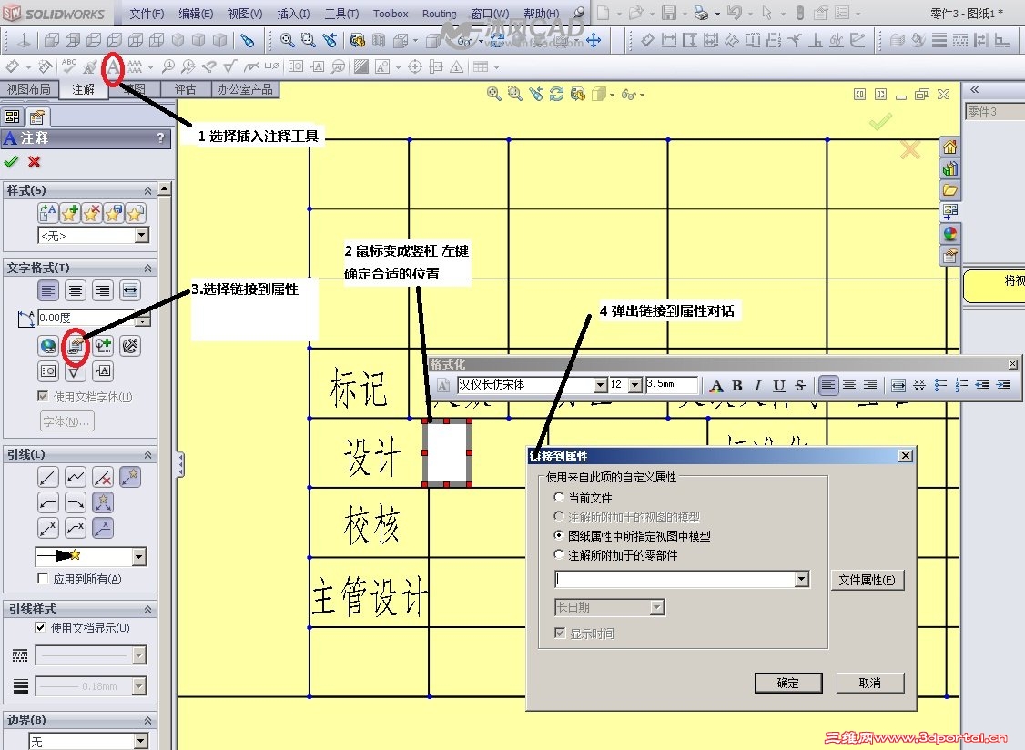
Task: Toggle Strikethrough in the formatting toolbar
Action: click(x=799, y=386)
